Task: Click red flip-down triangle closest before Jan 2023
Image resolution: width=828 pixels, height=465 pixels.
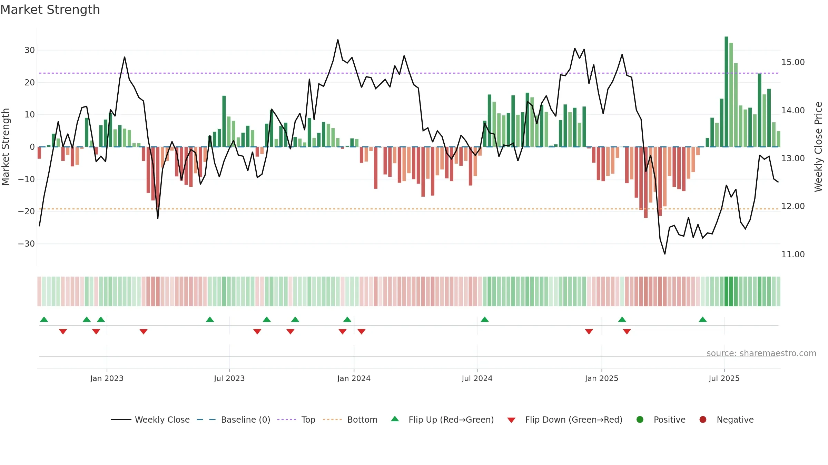Action: coord(96,331)
